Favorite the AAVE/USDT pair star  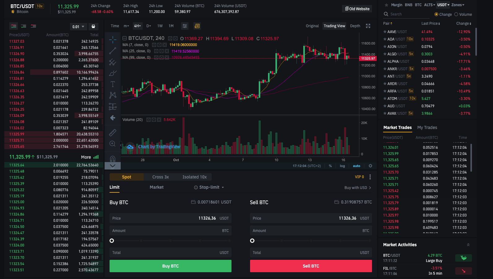(385, 32)
